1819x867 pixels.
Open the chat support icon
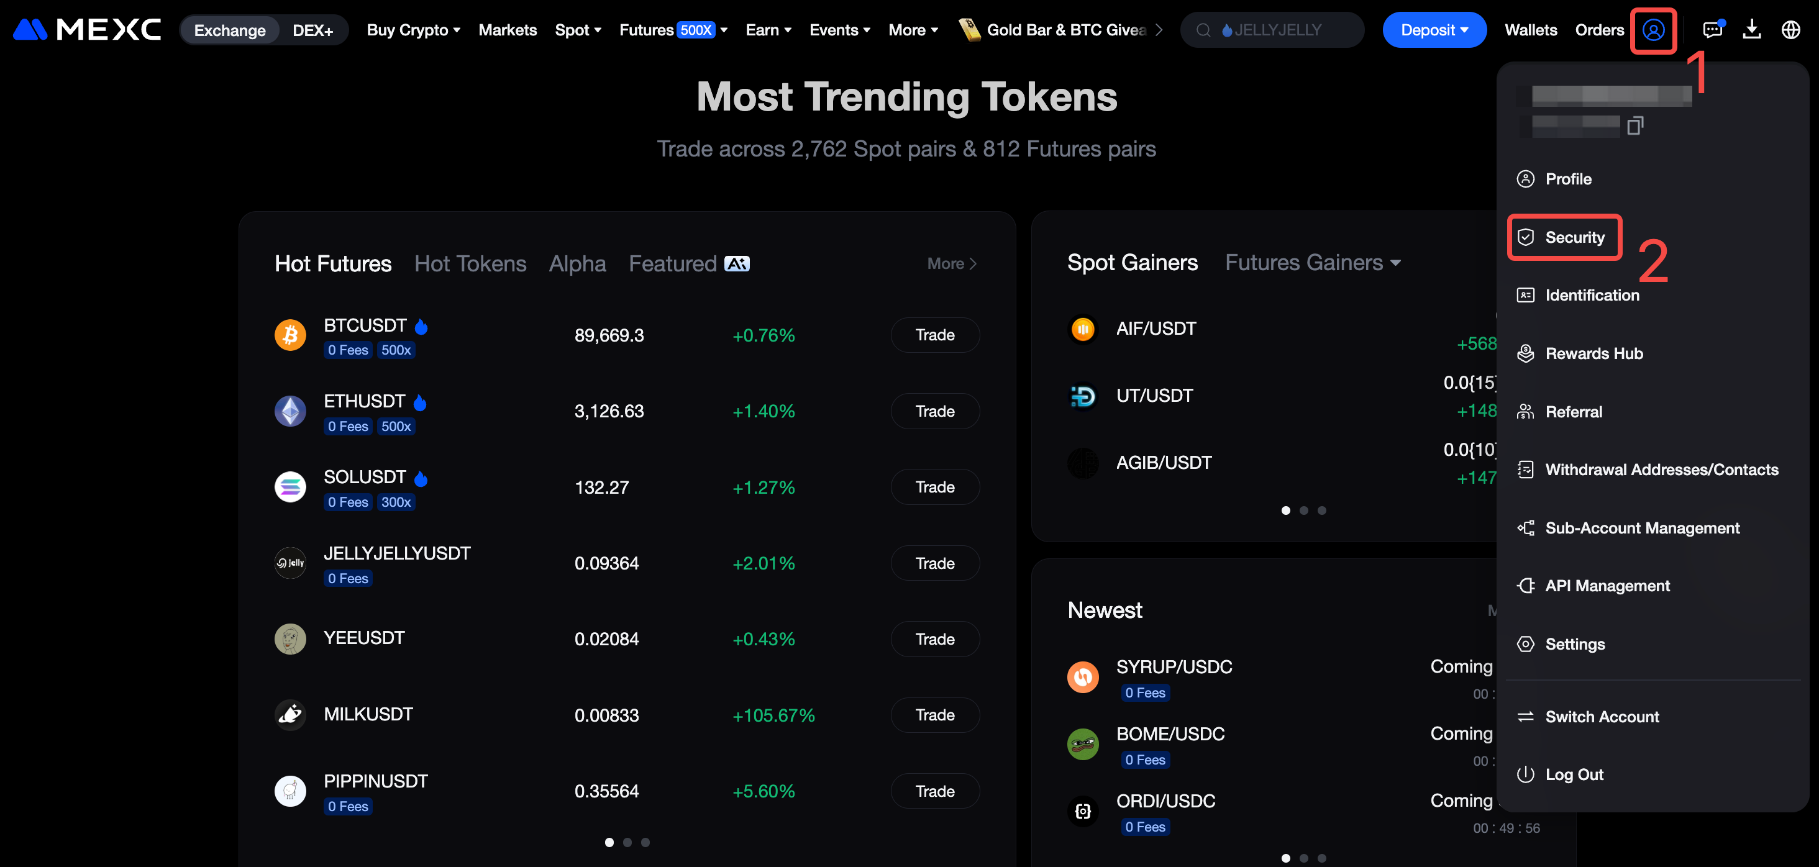[x=1712, y=30]
